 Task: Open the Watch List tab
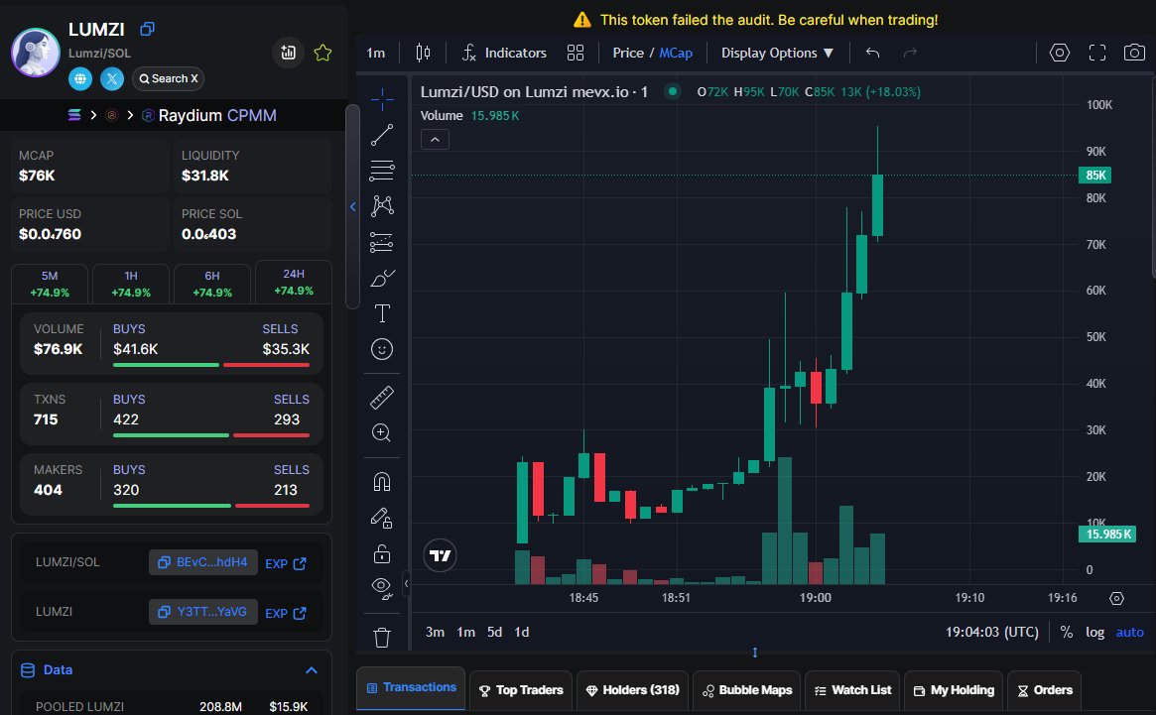point(852,690)
